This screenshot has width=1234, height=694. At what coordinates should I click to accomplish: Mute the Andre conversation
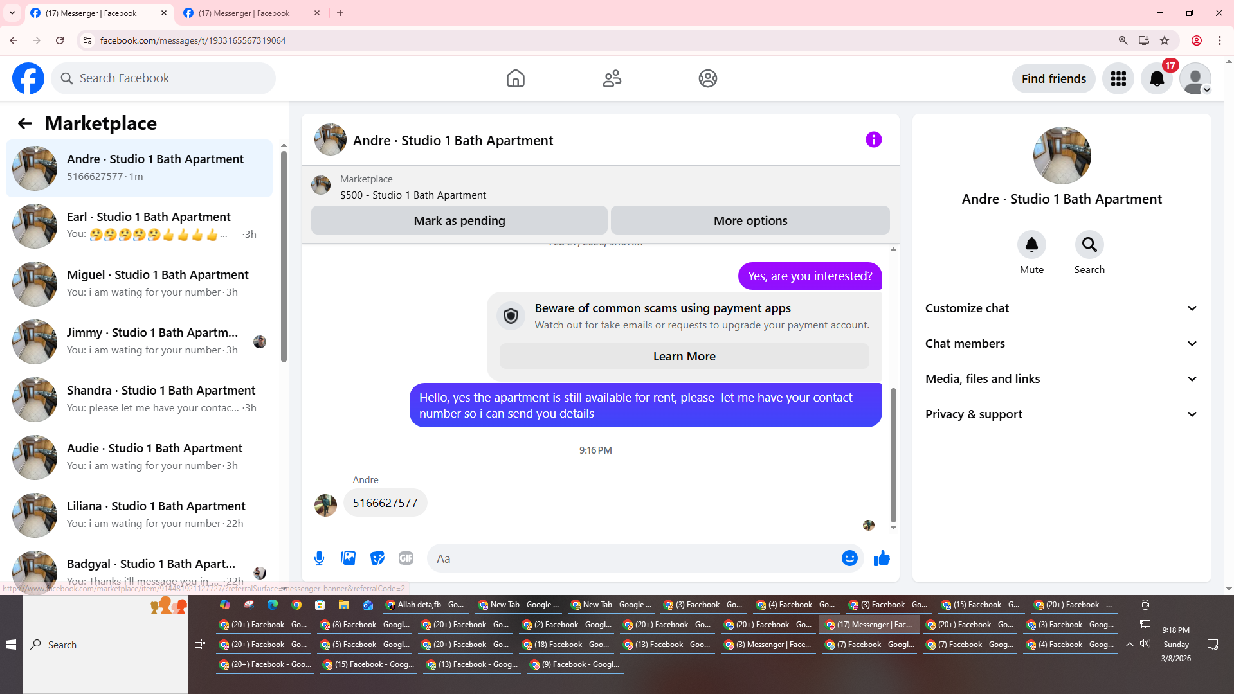click(1031, 245)
